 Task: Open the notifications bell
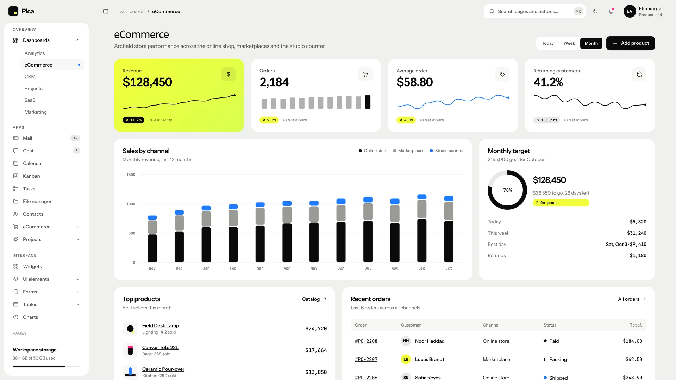[611, 11]
